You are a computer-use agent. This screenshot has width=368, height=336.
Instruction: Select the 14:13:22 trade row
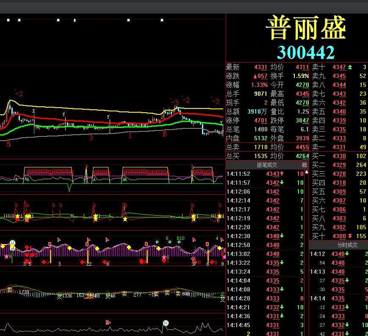265,263
